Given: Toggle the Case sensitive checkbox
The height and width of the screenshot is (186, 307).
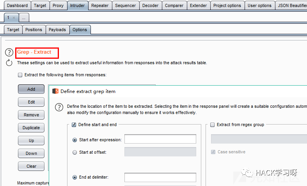Looking at the screenshot, I should (213, 152).
